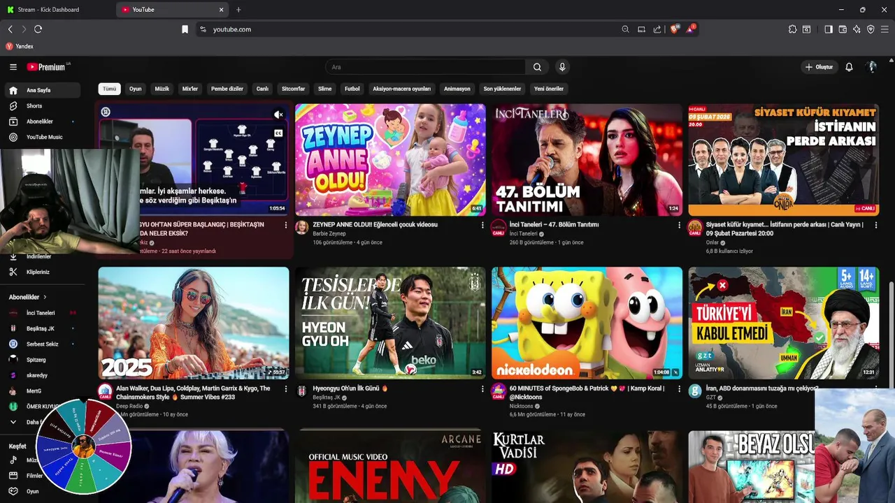Viewport: 895px width, 503px height.
Task: Toggle captions CC on the preview video
Action: (278, 133)
